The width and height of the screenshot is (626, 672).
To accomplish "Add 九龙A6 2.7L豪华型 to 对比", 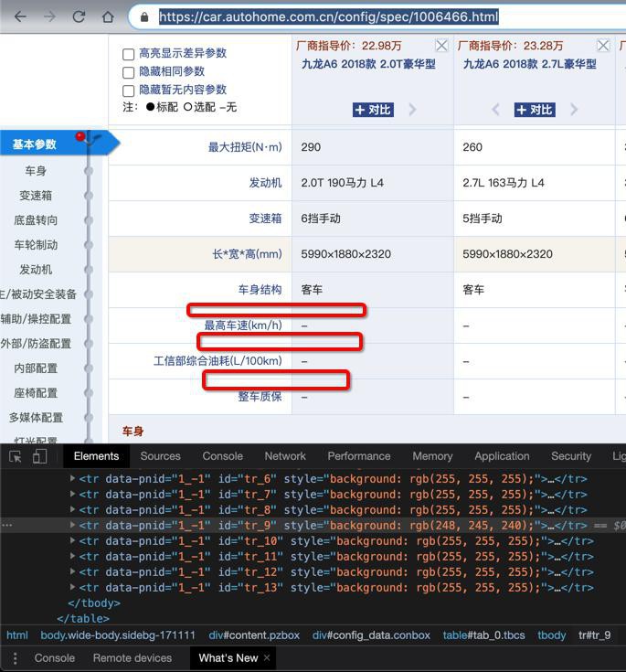I will (535, 110).
